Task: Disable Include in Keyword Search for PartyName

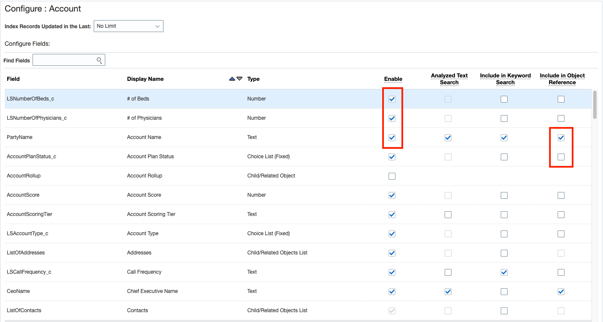Action: (504, 137)
